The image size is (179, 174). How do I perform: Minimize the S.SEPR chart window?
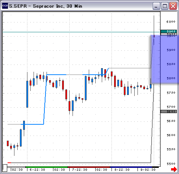click(156, 6)
